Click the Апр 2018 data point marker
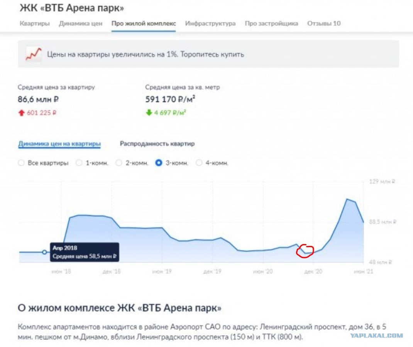413x347 pixels. (x=44, y=252)
